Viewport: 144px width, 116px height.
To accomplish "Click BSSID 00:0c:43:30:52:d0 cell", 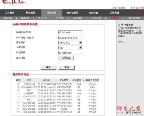I will pos(47,96).
